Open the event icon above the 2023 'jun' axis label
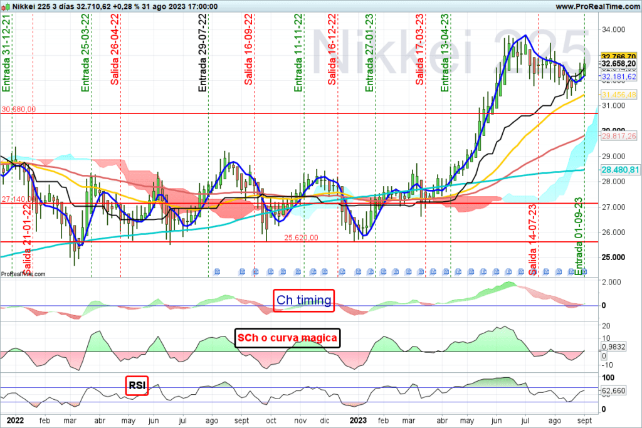Screen dimensions: 642x428 [x=496, y=272]
